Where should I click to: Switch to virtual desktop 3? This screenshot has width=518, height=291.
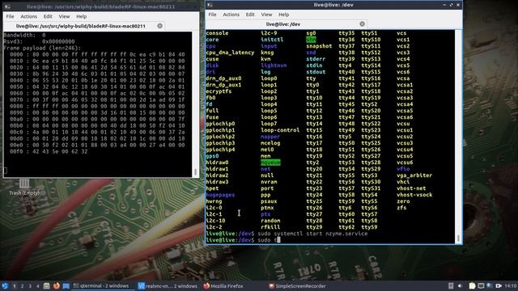tap(30, 286)
